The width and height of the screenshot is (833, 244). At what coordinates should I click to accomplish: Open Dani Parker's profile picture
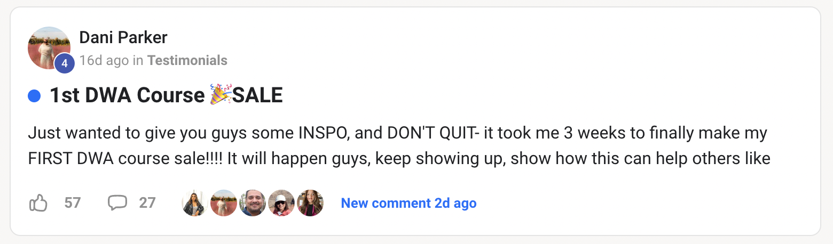(x=48, y=47)
